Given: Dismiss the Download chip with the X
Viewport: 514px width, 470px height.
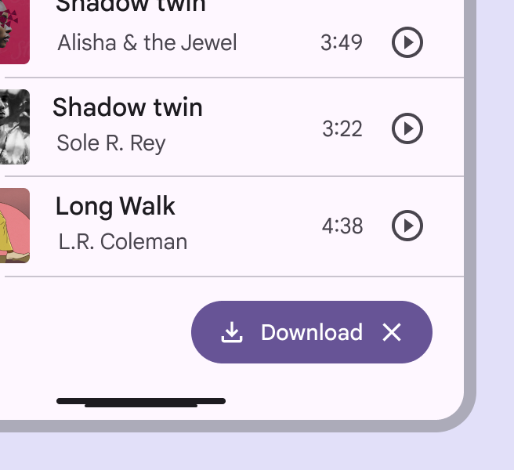Looking at the screenshot, I should pos(392,332).
